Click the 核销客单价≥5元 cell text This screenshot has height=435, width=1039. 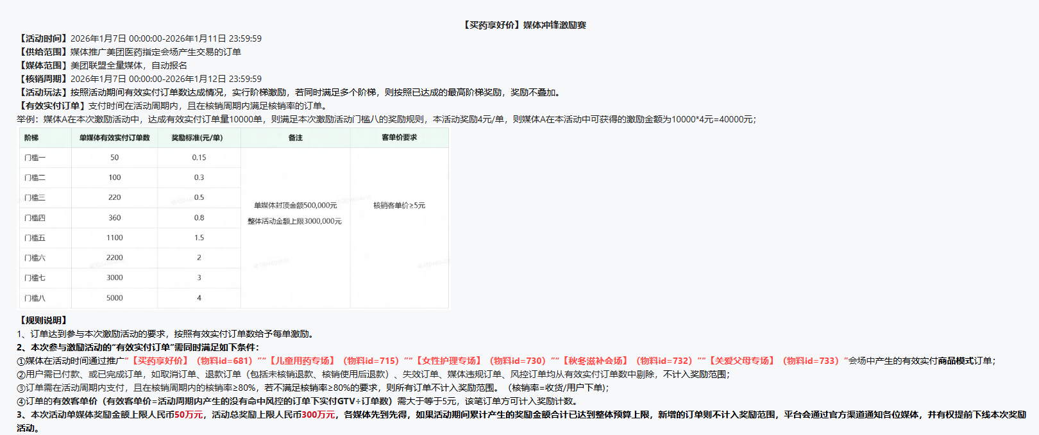pos(399,206)
